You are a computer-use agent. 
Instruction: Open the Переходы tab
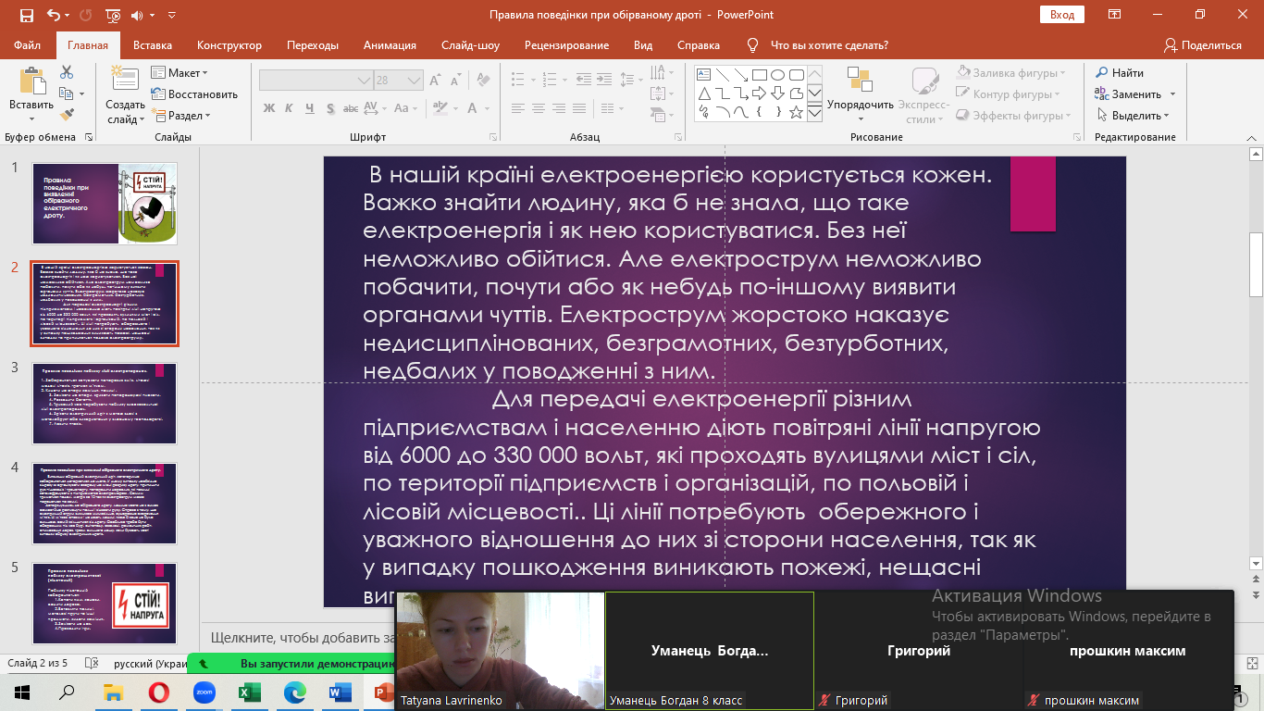313,45
